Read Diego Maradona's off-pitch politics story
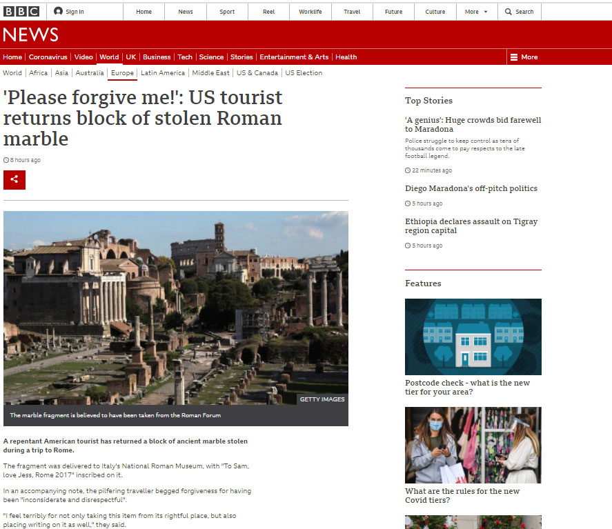This screenshot has height=529, width=612. [471, 188]
